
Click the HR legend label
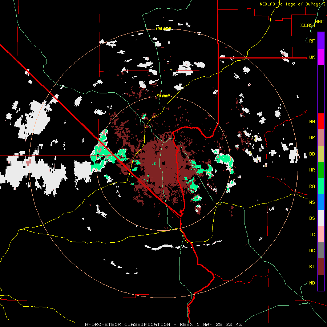click(x=312, y=170)
